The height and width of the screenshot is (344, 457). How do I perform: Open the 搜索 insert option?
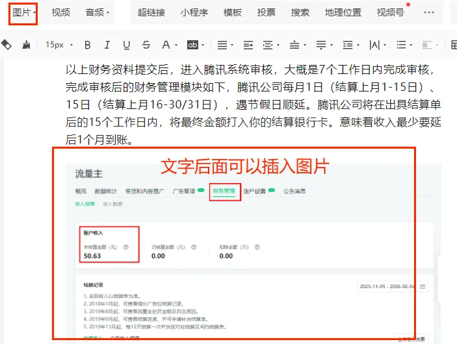point(300,12)
